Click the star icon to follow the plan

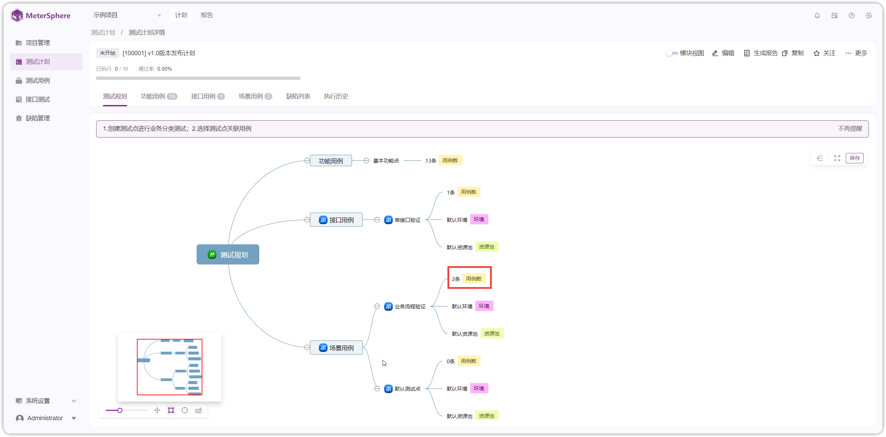(x=817, y=53)
